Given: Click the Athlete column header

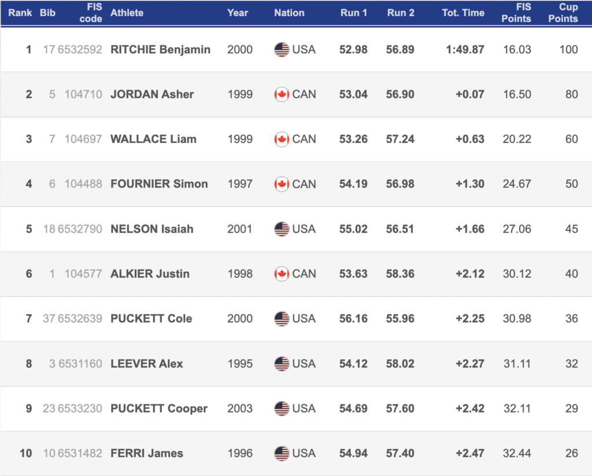Looking at the screenshot, I should (x=127, y=13).
